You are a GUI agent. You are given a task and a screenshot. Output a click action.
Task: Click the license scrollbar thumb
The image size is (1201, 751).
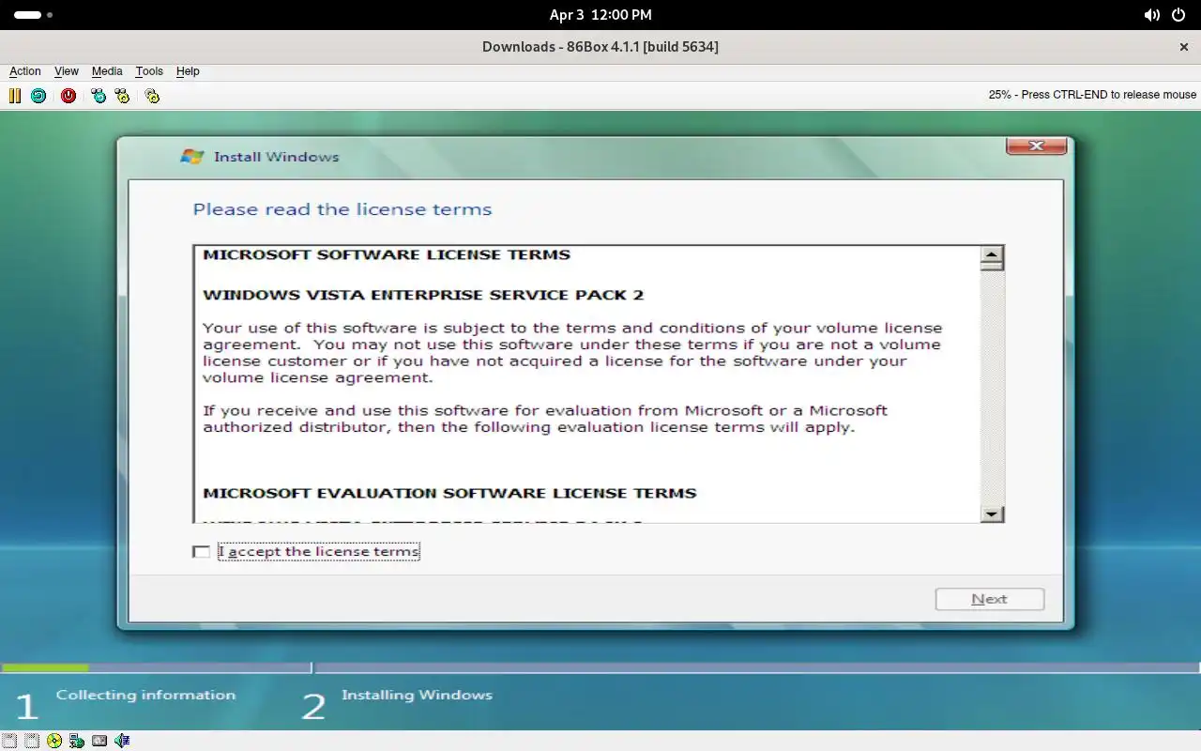992,267
